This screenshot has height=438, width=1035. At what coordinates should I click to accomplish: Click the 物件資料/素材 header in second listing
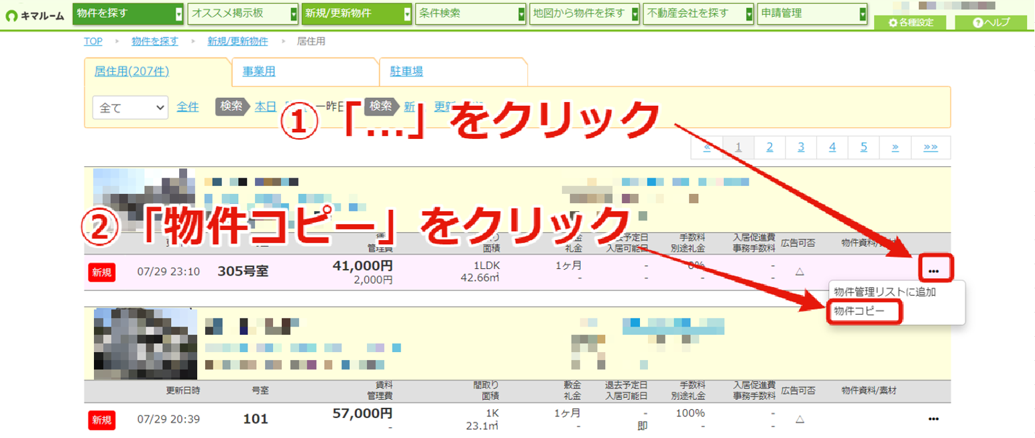click(869, 390)
